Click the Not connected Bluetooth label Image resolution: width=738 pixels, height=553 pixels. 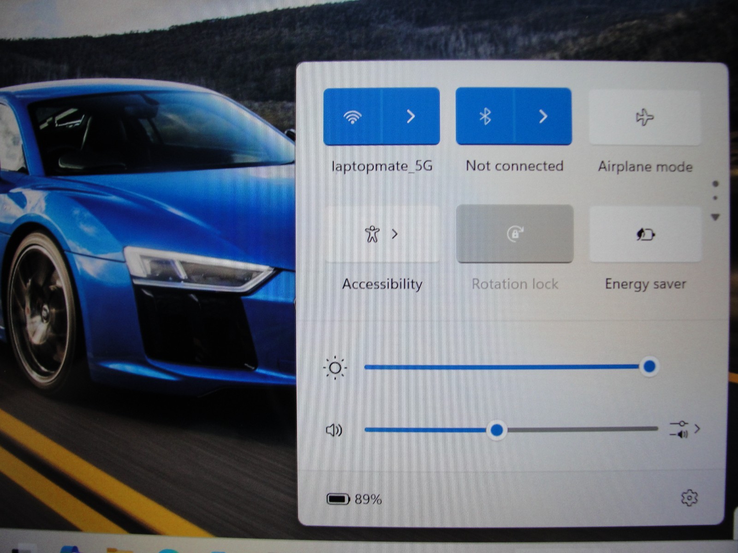coord(514,165)
